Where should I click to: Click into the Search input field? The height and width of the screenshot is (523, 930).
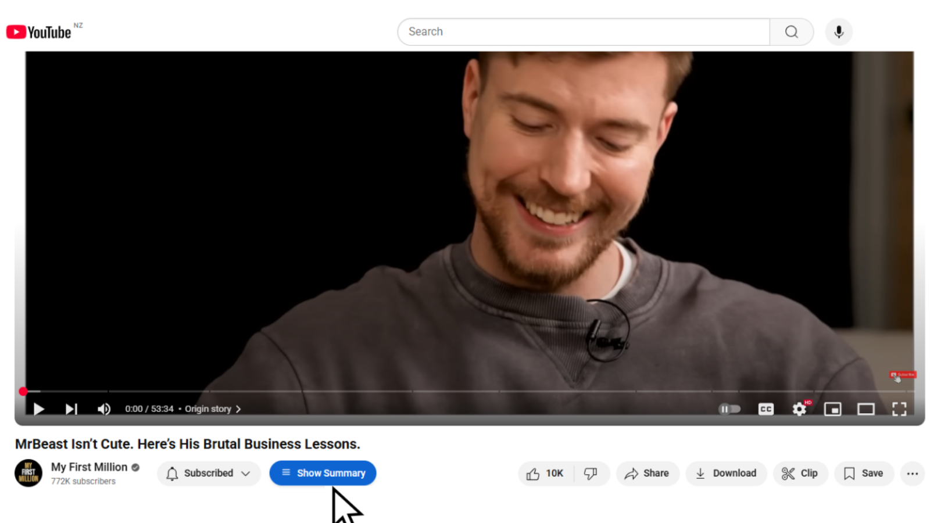(x=581, y=32)
